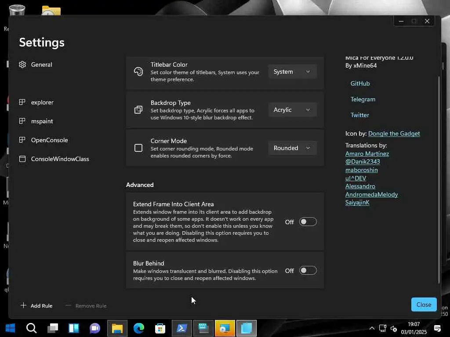This screenshot has width=450, height=337.
Task: Open the maboroshin translator link
Action: tap(361, 170)
